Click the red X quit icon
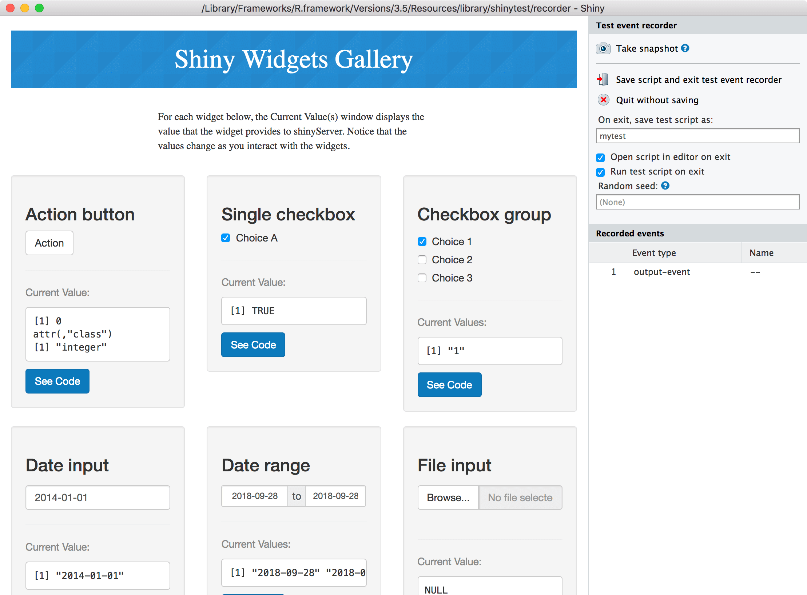Viewport: 807px width, 595px height. pos(603,100)
